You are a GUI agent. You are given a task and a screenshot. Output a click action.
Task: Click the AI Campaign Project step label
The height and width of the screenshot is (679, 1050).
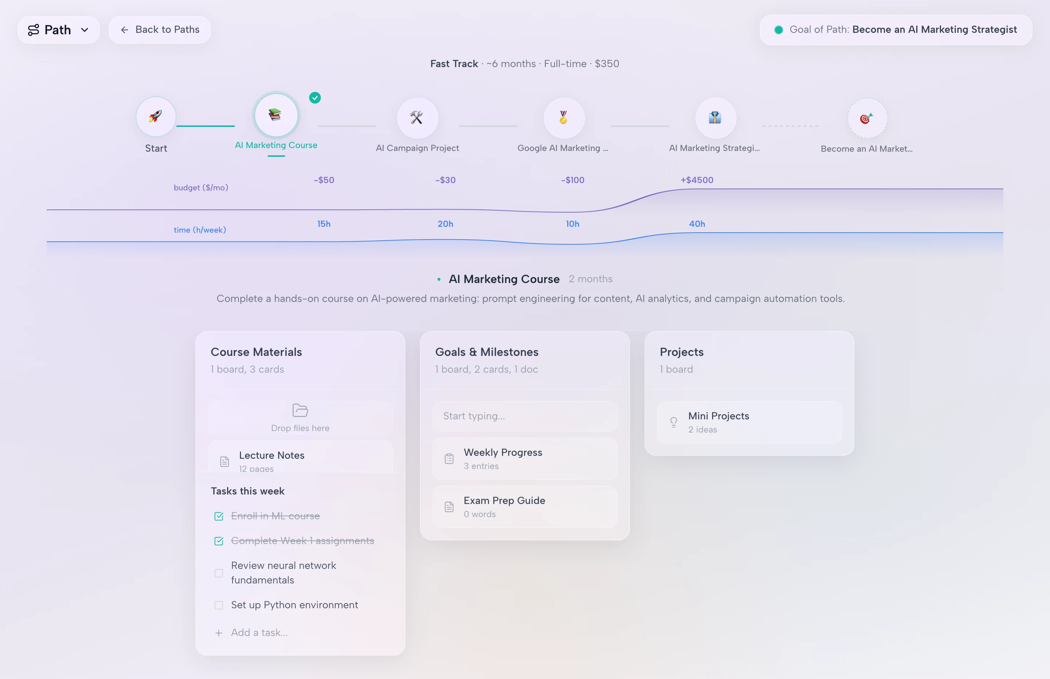(417, 148)
